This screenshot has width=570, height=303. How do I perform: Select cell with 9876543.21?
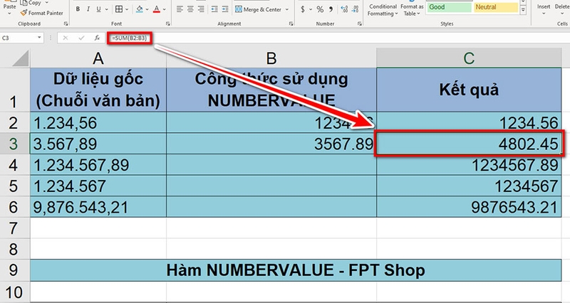point(469,207)
